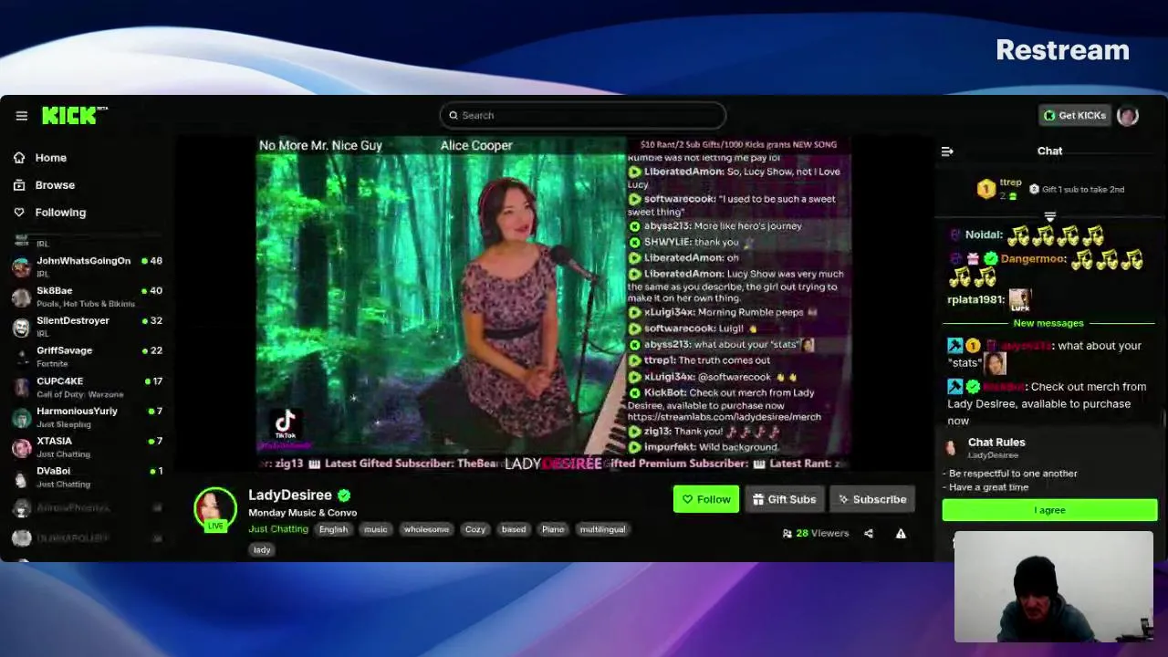Screen dimensions: 1168x657
Task: Click the Chat Rules avatar icon
Action: [x=952, y=448]
